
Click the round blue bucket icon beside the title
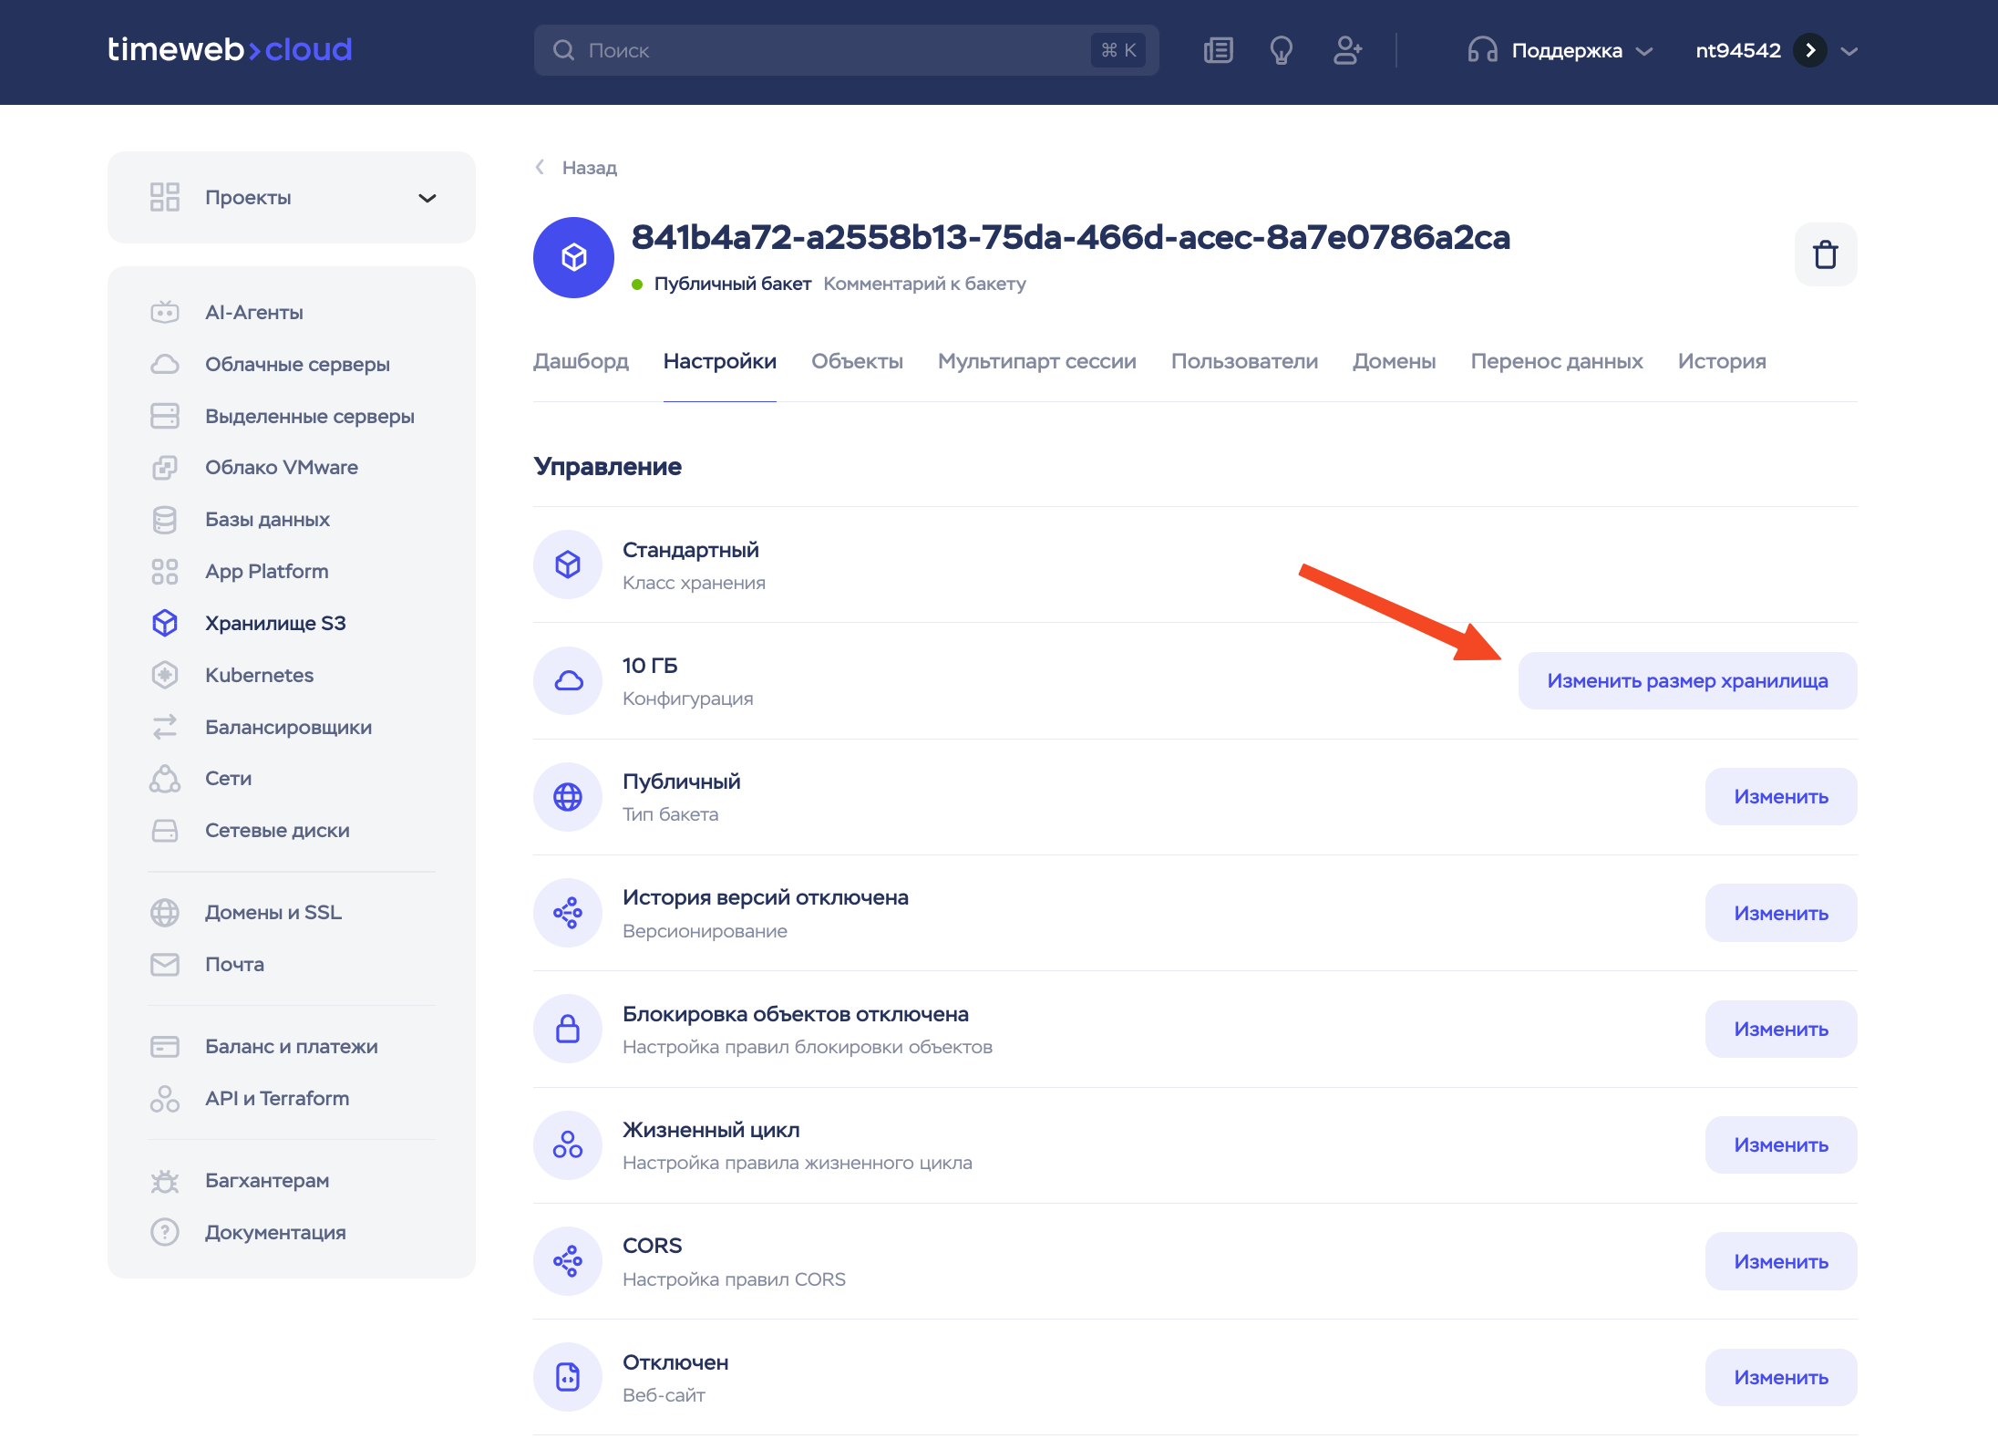573,257
